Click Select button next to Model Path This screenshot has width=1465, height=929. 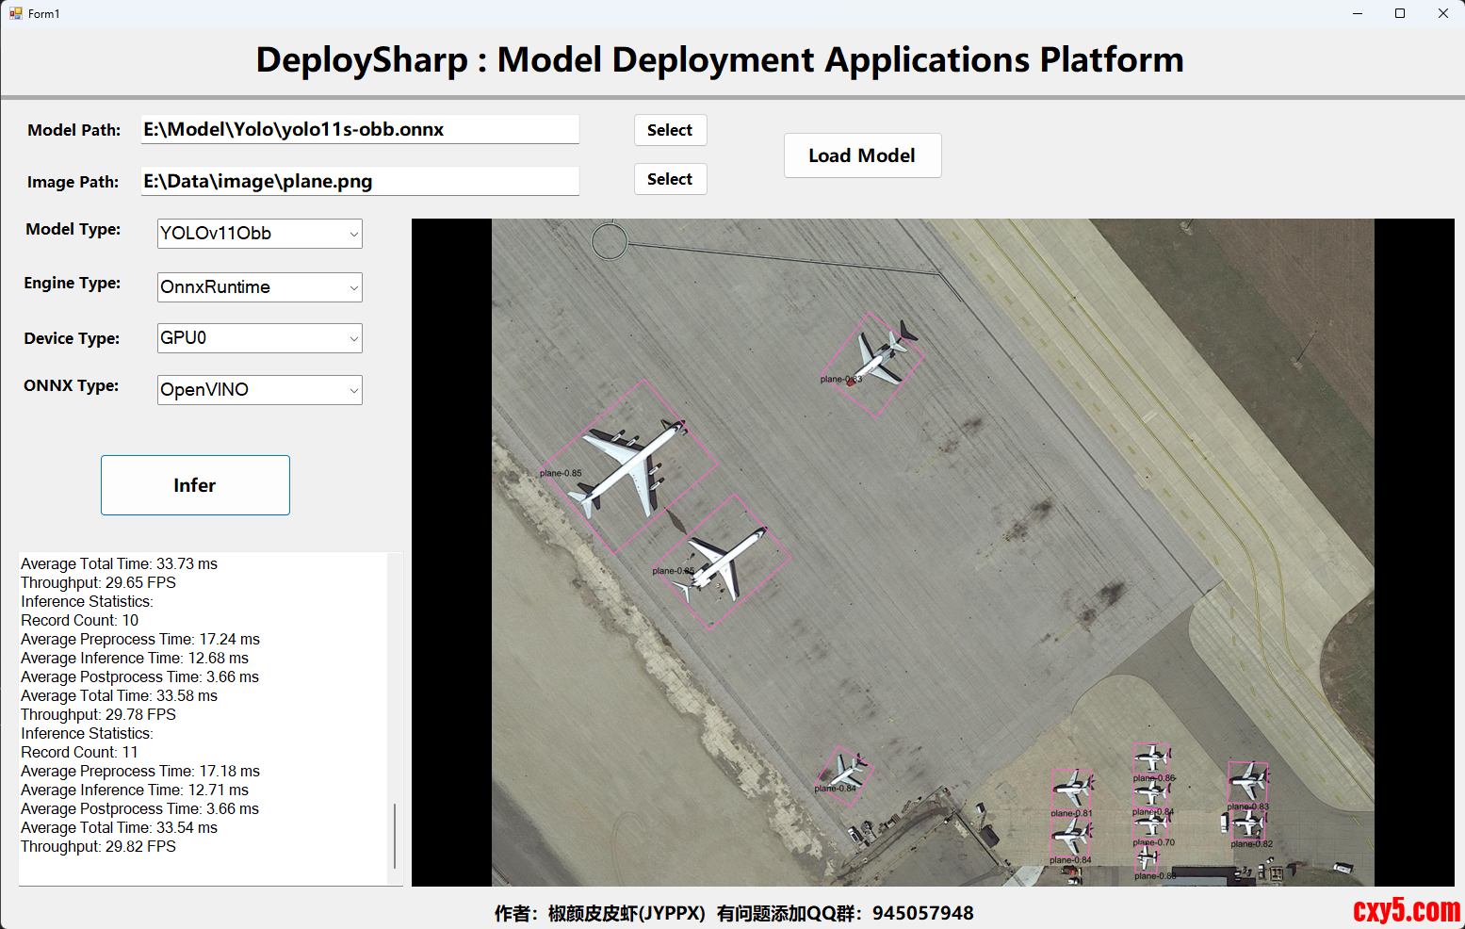[x=670, y=130]
